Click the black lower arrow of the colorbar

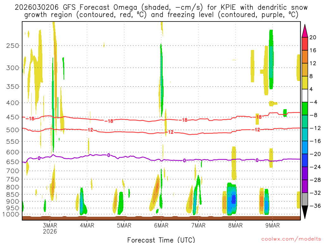(x=305, y=212)
